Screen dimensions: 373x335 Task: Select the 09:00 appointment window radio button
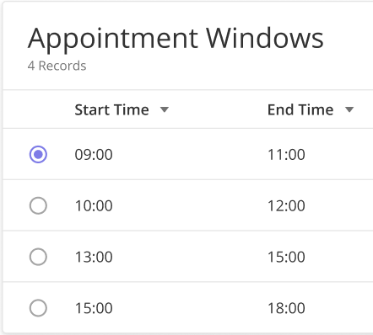coord(38,154)
